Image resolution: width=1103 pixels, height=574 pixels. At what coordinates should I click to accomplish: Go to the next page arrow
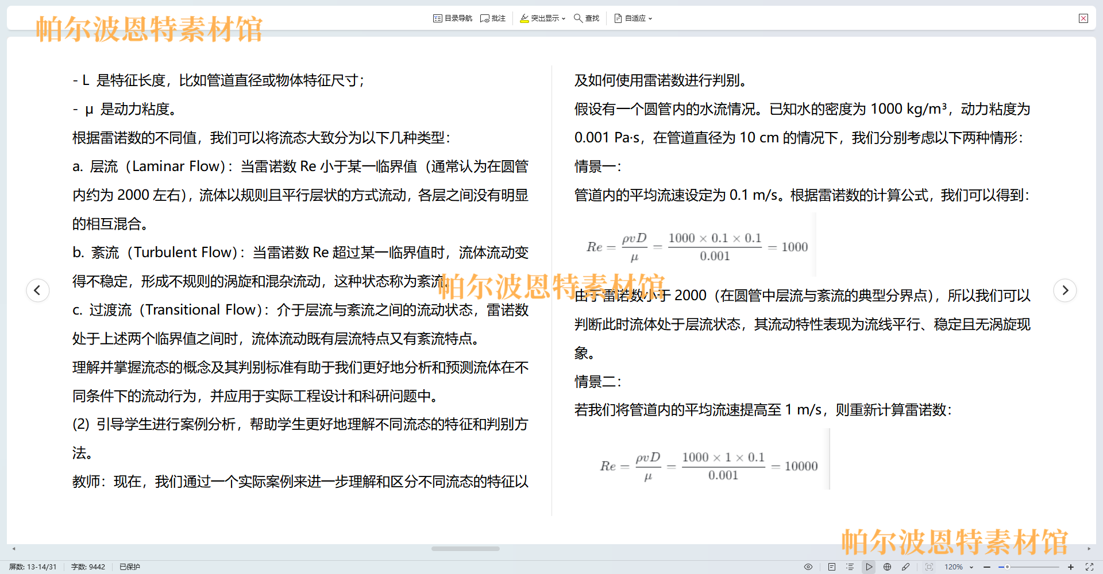pyautogui.click(x=1065, y=290)
